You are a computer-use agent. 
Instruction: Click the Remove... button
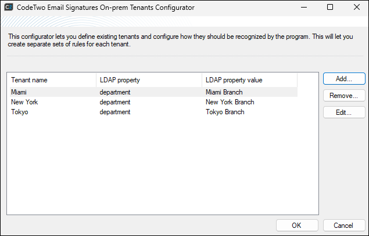344,96
